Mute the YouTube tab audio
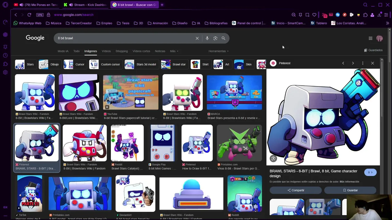Image resolution: width=392 pixels, height=220 pixels. 21,5
